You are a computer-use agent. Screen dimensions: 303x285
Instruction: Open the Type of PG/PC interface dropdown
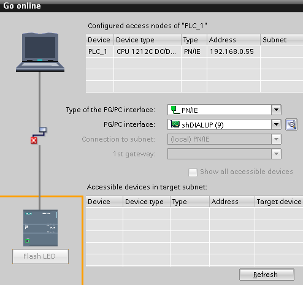click(276, 110)
